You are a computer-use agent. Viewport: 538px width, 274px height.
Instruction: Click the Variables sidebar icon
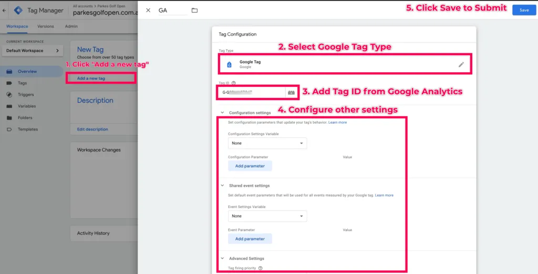coord(9,106)
